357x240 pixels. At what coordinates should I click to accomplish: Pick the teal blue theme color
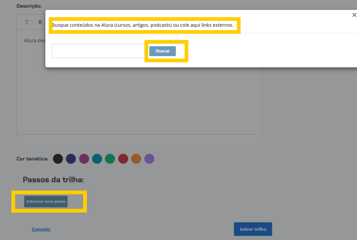97,159
